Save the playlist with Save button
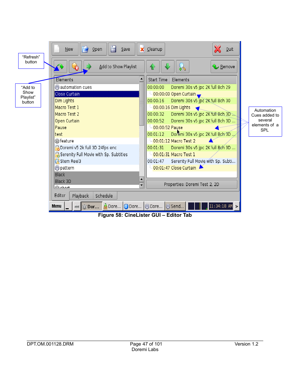Viewport: 290px width, 376px height. (x=121, y=49)
